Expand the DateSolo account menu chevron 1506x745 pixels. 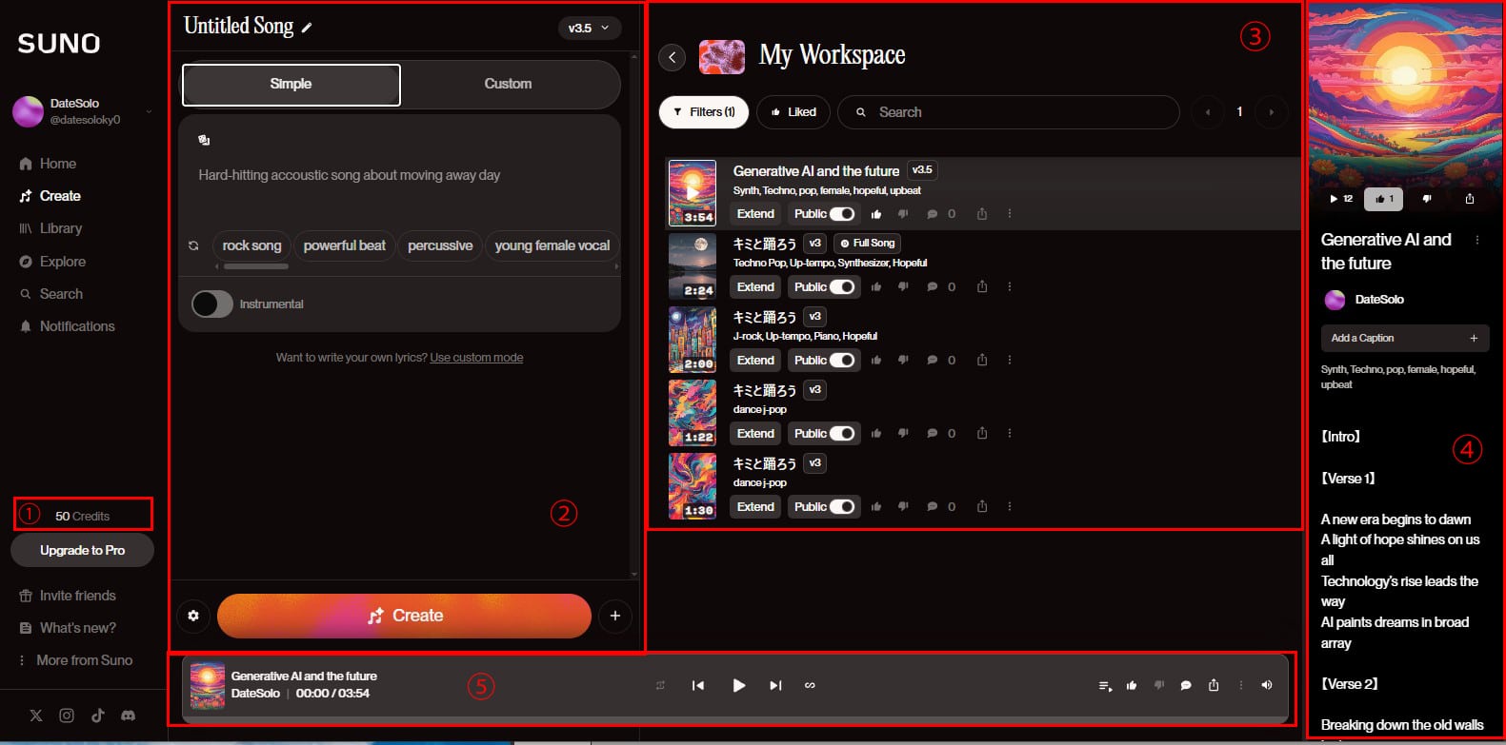[149, 111]
